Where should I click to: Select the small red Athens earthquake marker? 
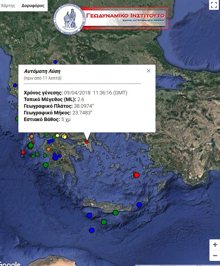coord(87,142)
